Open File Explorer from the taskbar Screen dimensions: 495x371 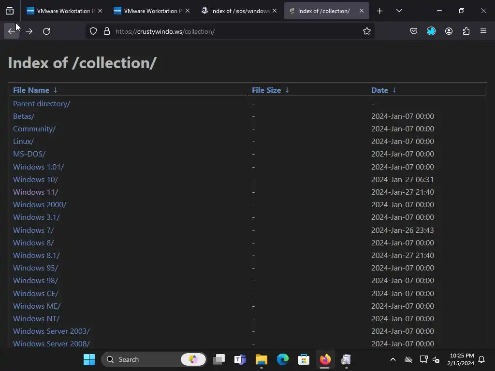coord(261,359)
